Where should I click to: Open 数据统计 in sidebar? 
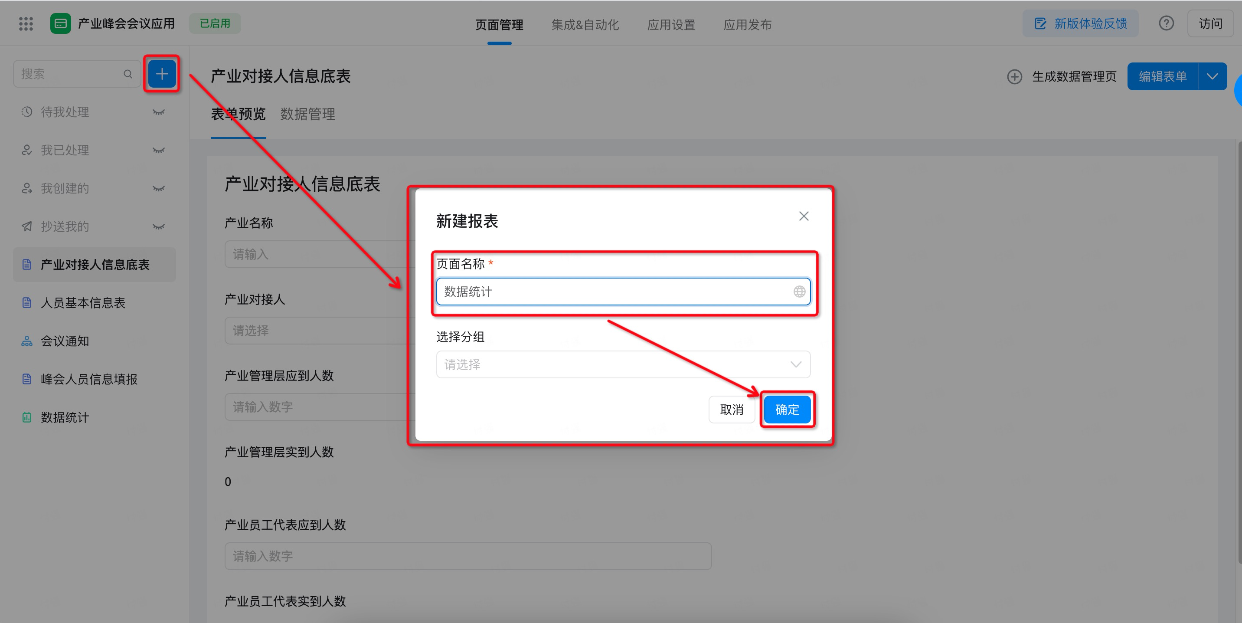tap(95, 417)
